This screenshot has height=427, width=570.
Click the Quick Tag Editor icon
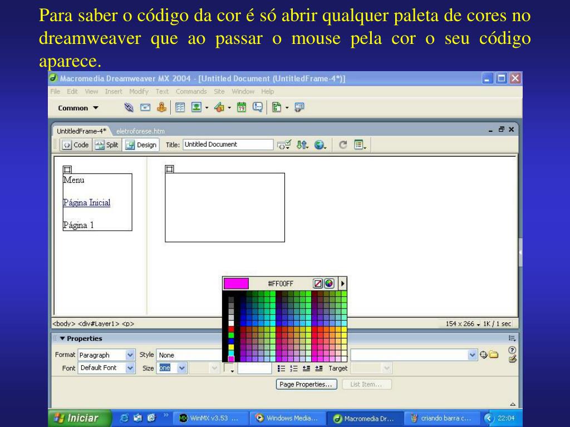[x=513, y=359]
